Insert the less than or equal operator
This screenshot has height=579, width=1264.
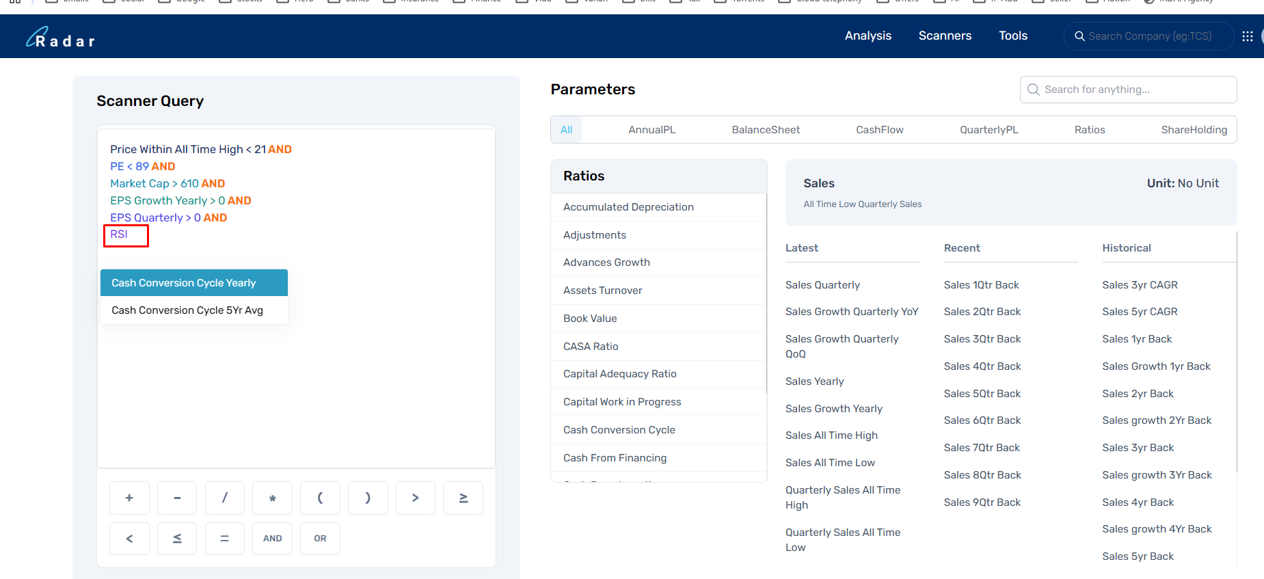click(177, 539)
